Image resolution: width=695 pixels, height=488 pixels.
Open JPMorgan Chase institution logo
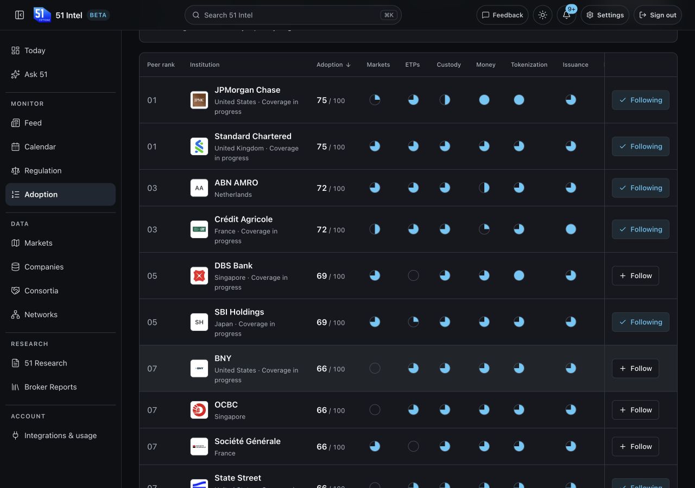pyautogui.click(x=199, y=100)
